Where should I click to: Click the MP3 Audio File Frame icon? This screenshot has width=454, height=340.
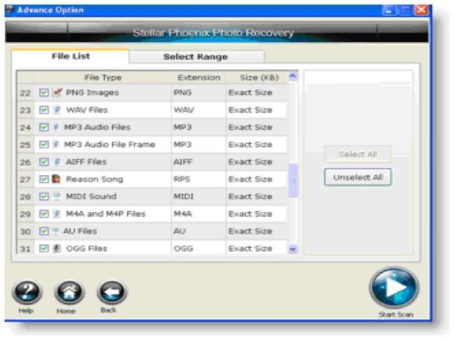56,144
